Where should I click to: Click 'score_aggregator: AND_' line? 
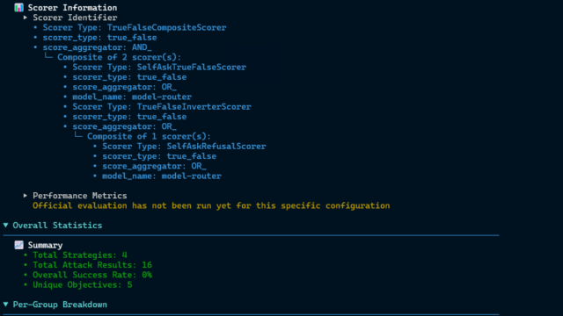click(98, 47)
